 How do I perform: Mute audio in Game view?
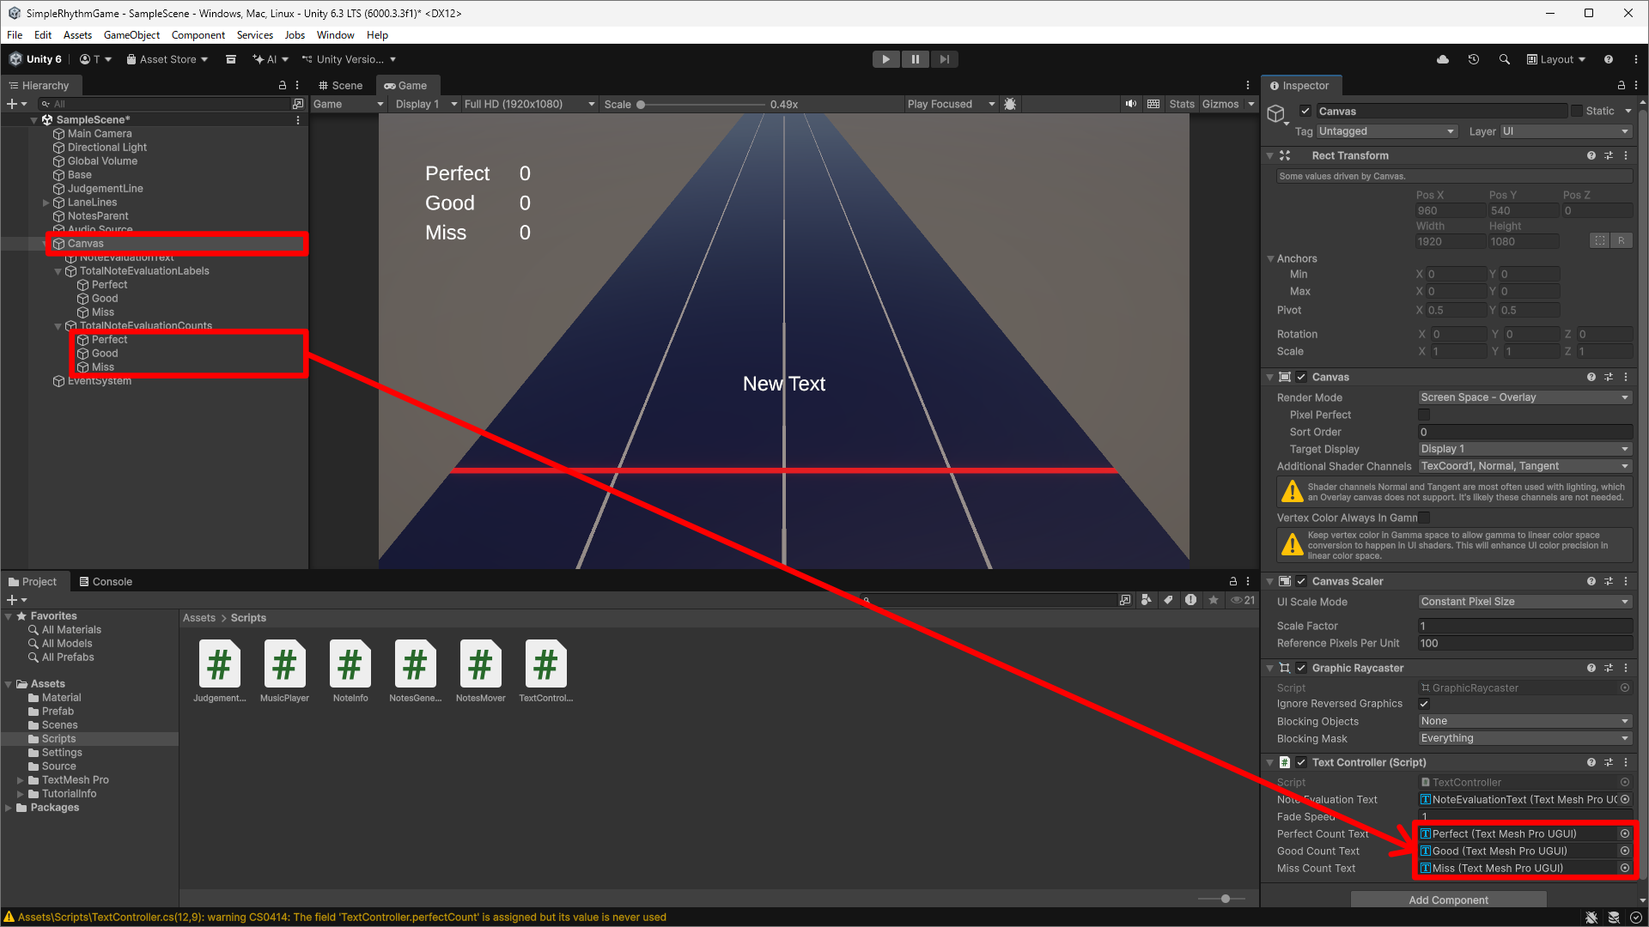pos(1130,104)
